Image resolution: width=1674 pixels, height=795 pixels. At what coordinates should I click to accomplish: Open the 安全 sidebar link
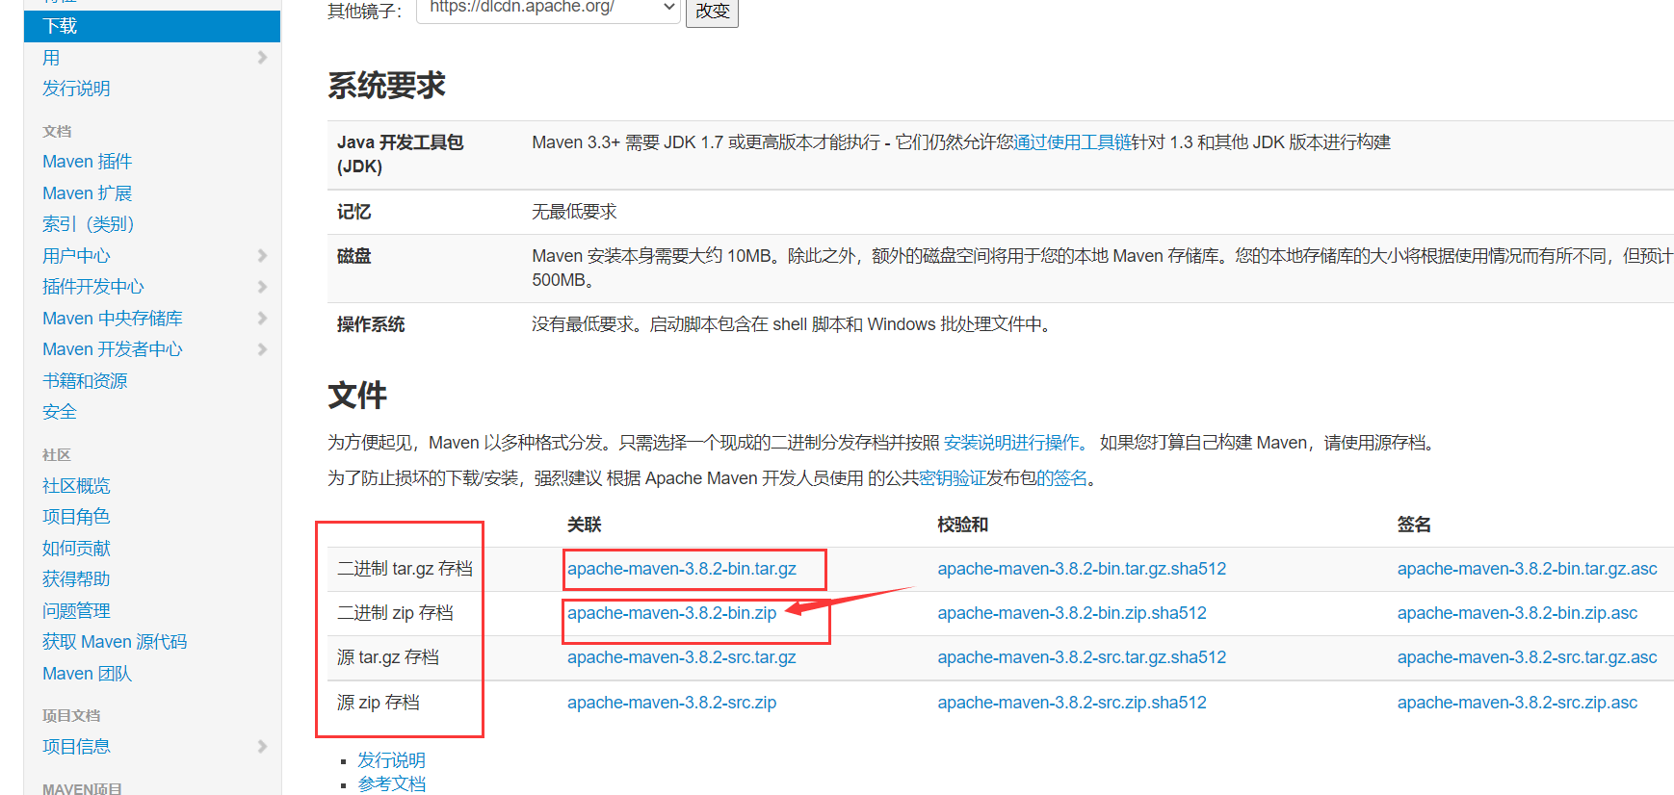[x=60, y=412]
